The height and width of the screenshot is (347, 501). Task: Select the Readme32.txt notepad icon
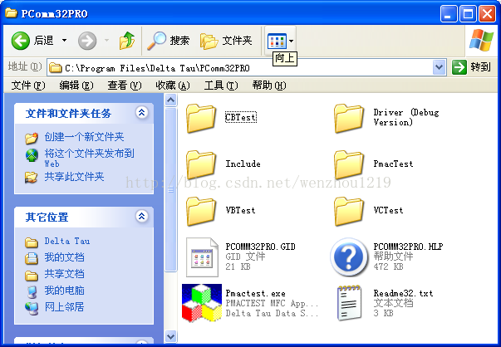pos(349,303)
